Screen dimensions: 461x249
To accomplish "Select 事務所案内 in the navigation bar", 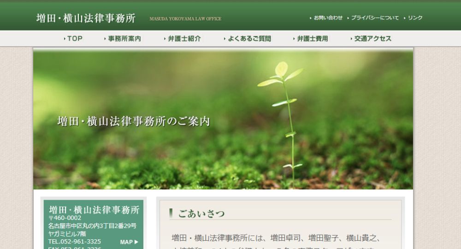I will (x=124, y=39).
